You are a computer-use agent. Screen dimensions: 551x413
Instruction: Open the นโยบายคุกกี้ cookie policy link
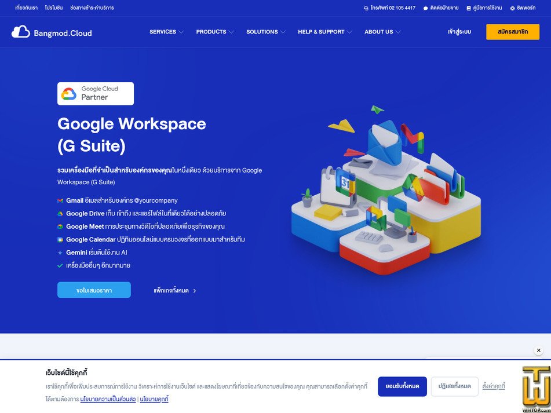154,399
